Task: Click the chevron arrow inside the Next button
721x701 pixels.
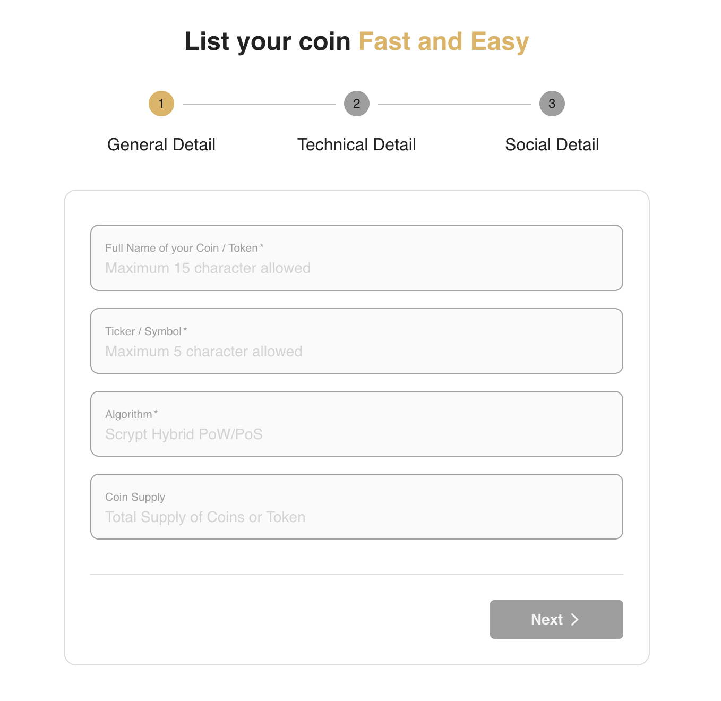Action: 574,619
